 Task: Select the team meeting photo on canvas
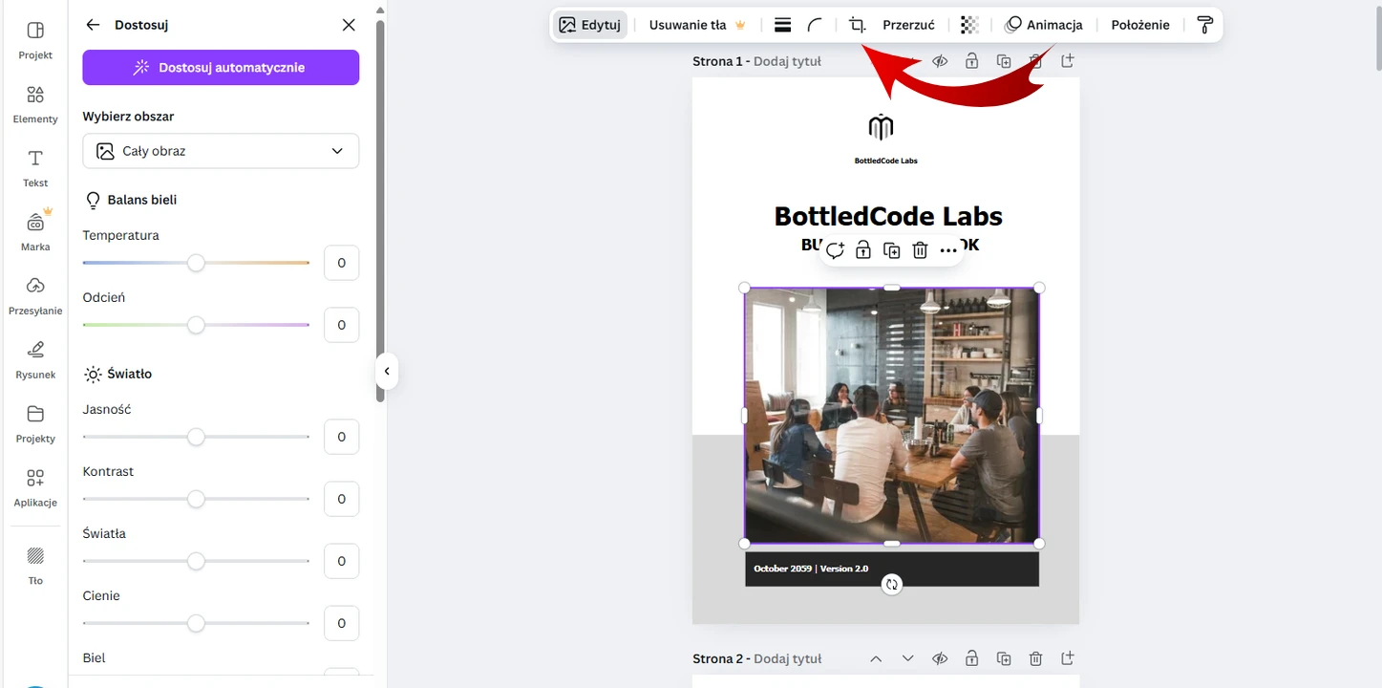[x=891, y=416]
